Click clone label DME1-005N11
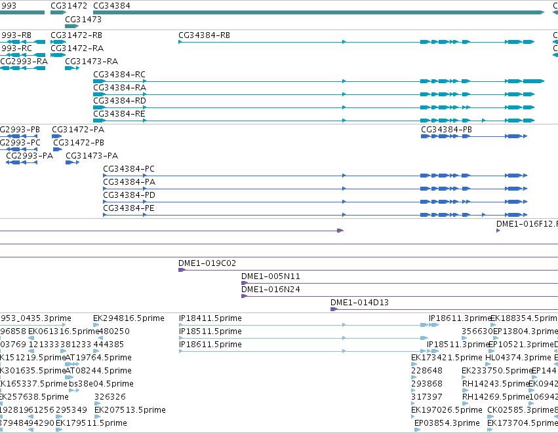Screen dimensions: 558x433 click(271, 276)
